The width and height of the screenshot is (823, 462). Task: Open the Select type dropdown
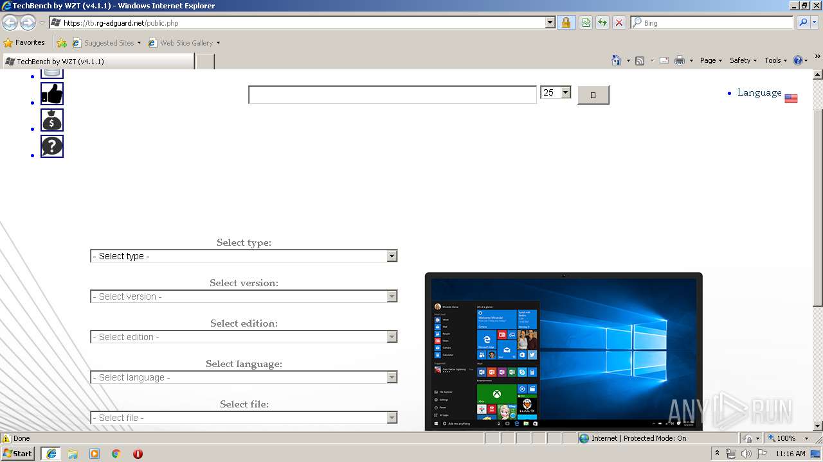coord(244,256)
